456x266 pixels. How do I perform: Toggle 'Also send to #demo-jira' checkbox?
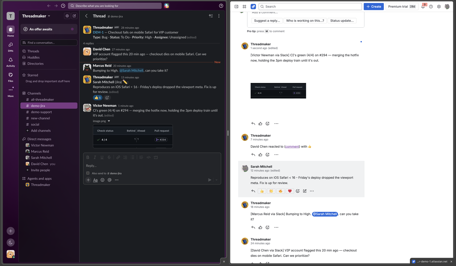pos(88,173)
